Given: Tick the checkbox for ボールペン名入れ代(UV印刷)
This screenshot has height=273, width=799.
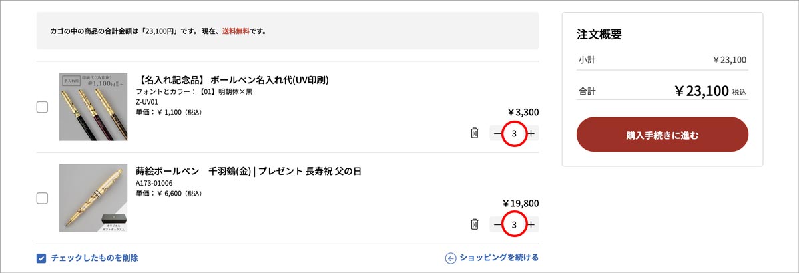Looking at the screenshot, I should 42,107.
